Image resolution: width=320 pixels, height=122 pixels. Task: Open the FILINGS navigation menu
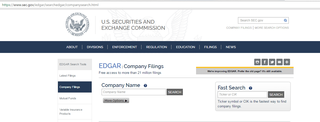210,47
